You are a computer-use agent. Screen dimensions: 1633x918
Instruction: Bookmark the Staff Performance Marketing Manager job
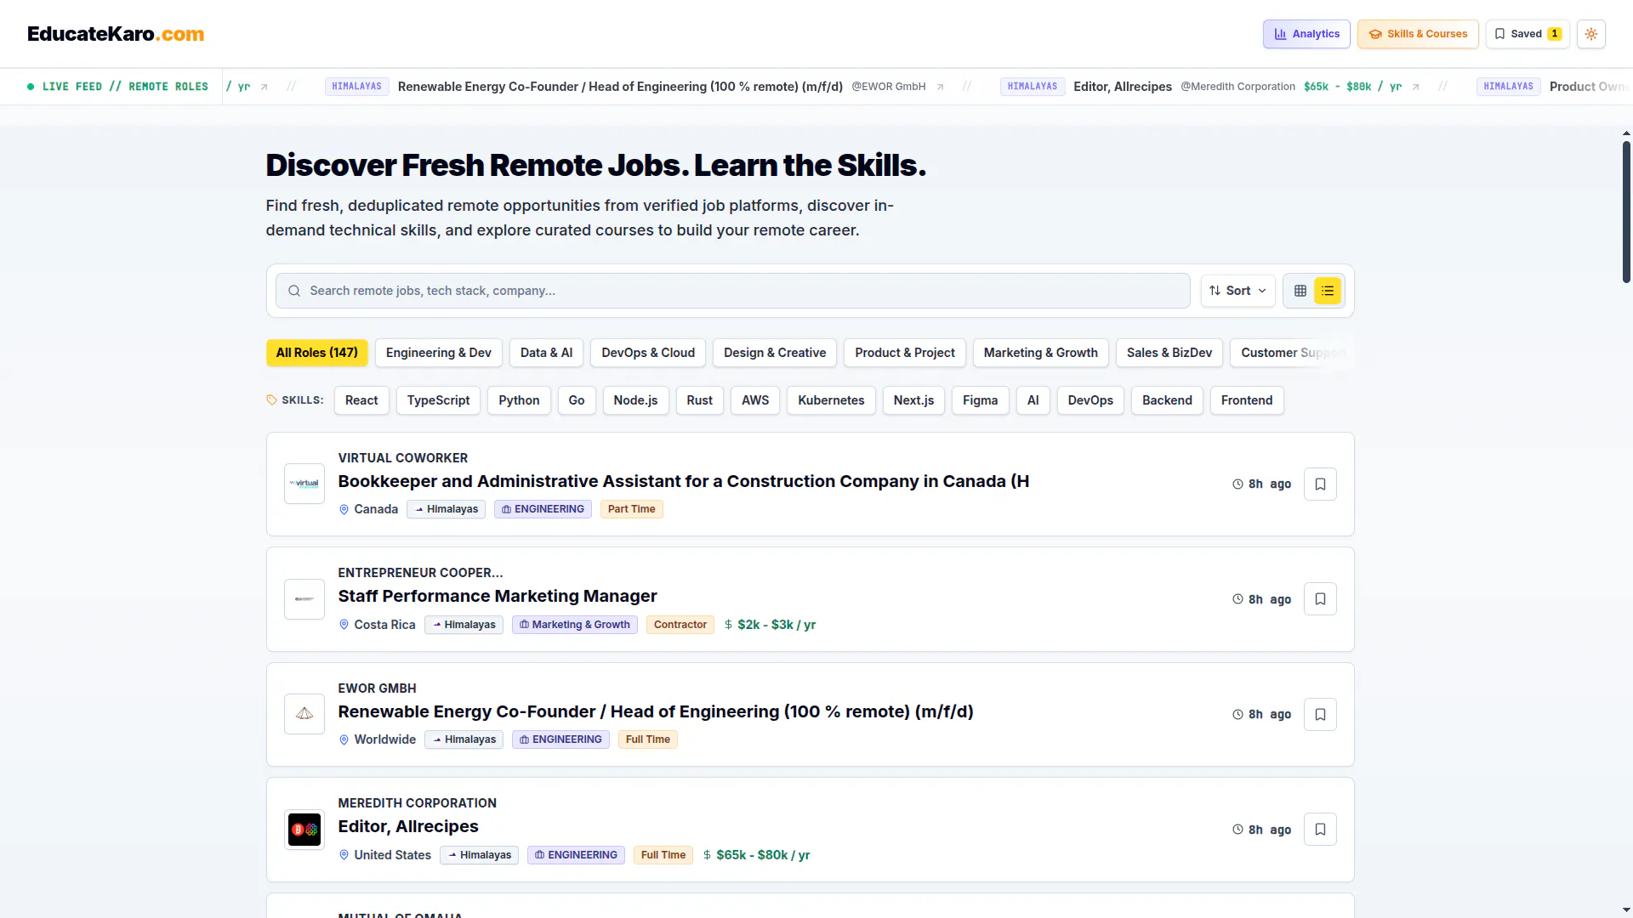point(1320,599)
